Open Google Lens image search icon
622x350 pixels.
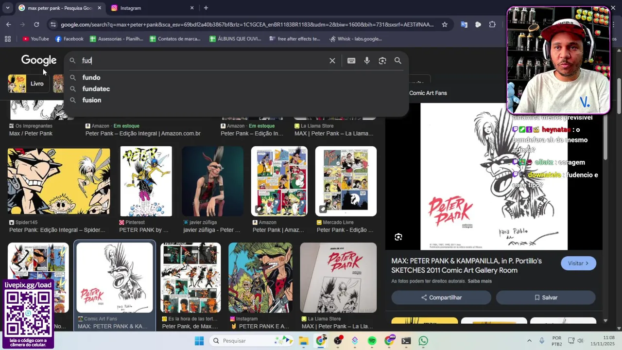(382, 61)
